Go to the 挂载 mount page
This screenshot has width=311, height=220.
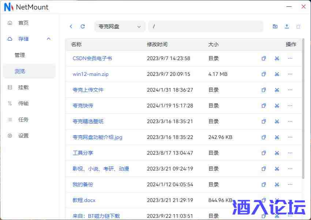pyautogui.click(x=23, y=87)
